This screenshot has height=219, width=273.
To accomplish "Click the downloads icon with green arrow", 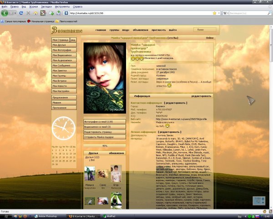I will [59, 13].
